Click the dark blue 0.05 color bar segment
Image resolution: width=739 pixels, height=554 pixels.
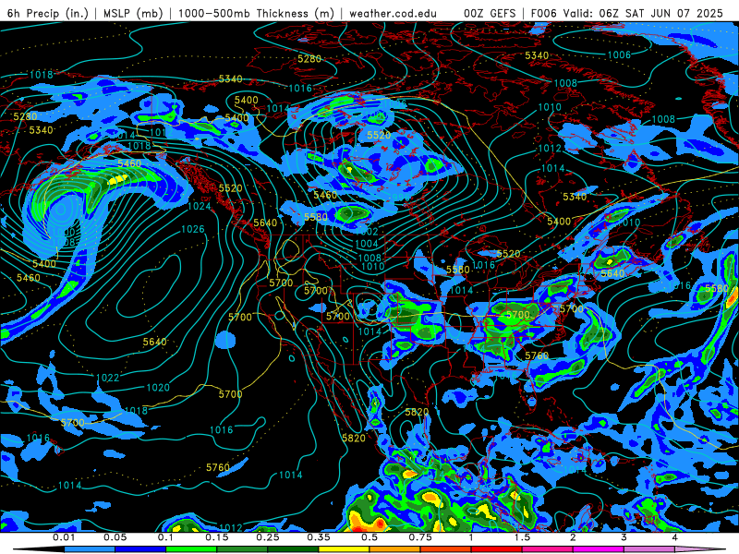[140, 549]
